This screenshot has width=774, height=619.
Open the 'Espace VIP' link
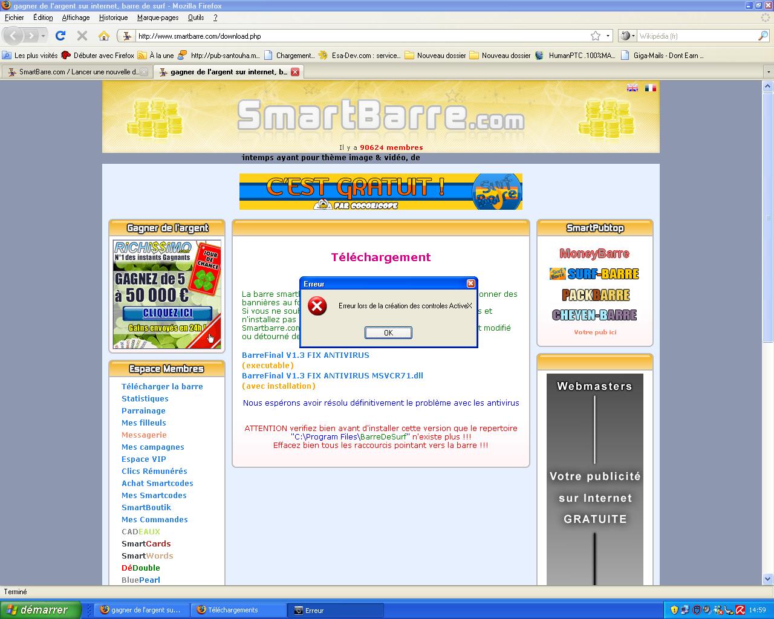tap(144, 459)
